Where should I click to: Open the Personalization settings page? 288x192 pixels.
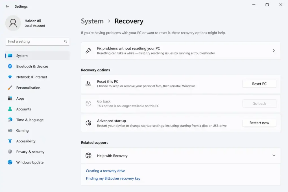tap(38, 88)
